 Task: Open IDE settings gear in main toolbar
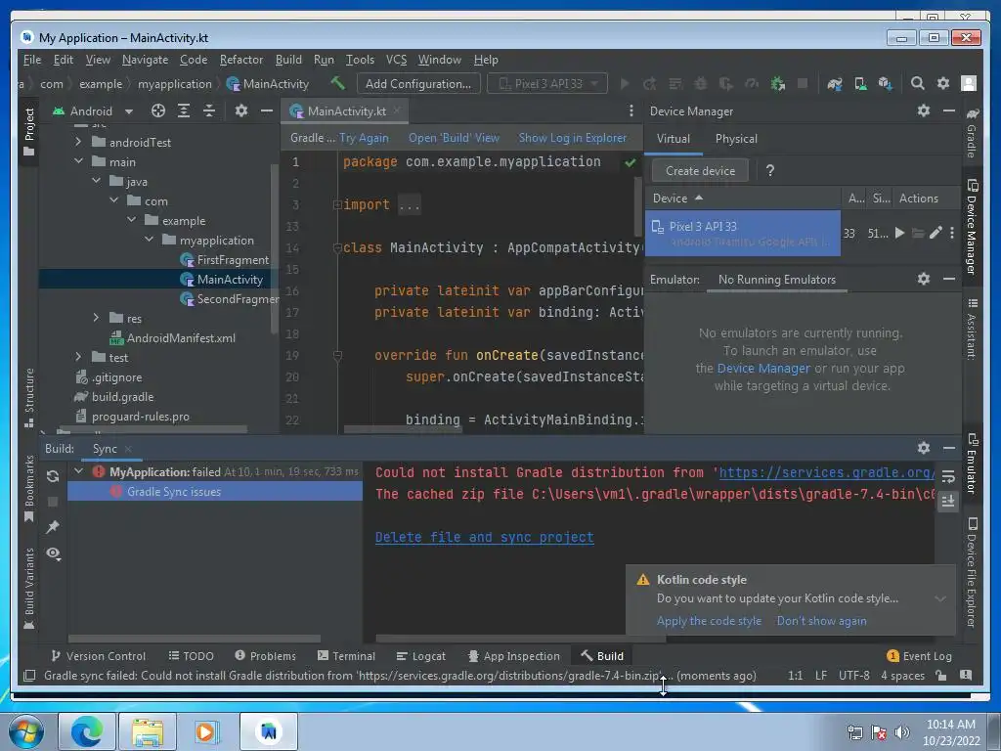click(x=943, y=84)
